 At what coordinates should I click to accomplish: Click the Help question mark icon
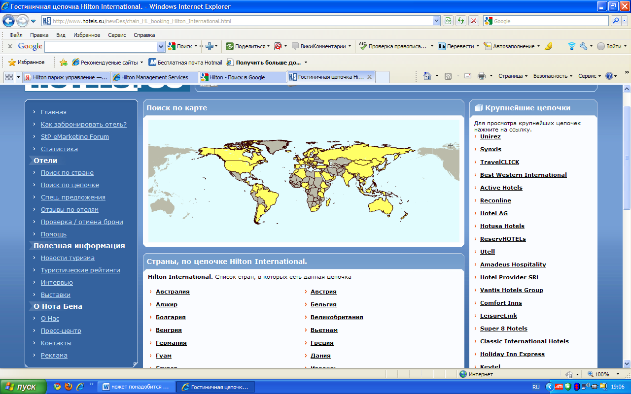[609, 76]
